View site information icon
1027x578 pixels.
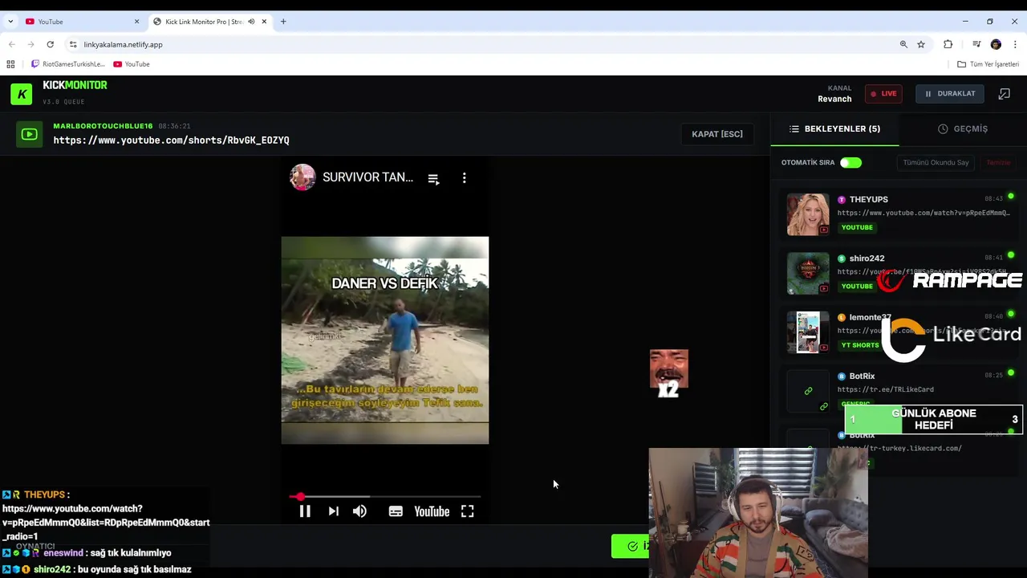point(73,45)
